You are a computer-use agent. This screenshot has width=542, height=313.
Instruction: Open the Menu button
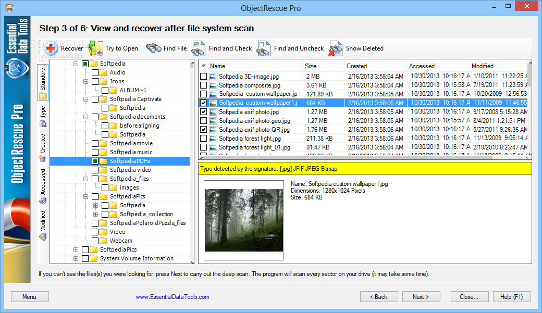tap(30, 297)
